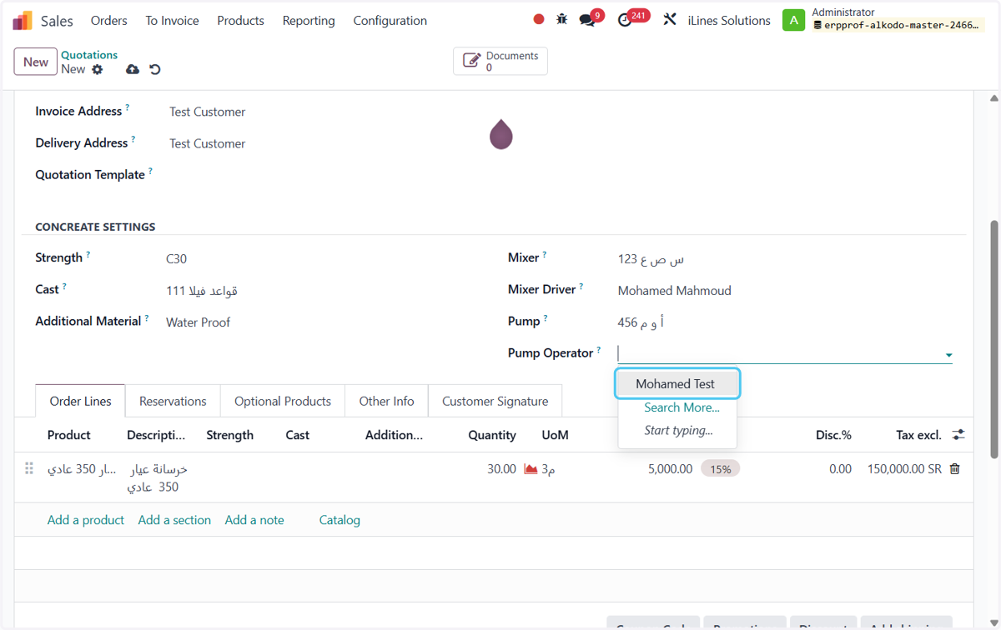Screen dimensions: 1001x630
Task: Click the Product column header
Action: pyautogui.click(x=69, y=435)
